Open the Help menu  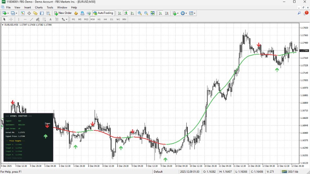(x=74, y=7)
